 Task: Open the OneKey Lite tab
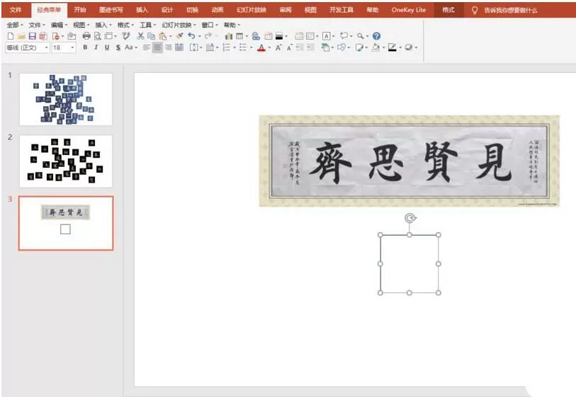tap(409, 9)
